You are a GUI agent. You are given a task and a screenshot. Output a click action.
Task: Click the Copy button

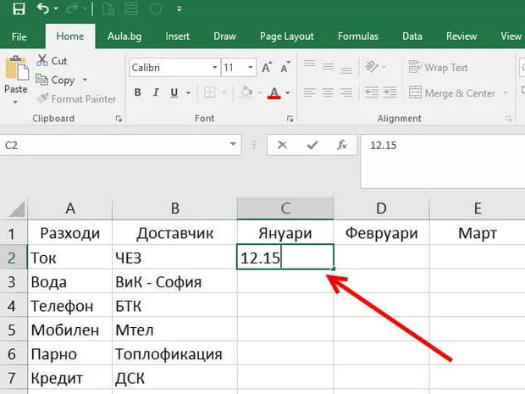coord(55,80)
